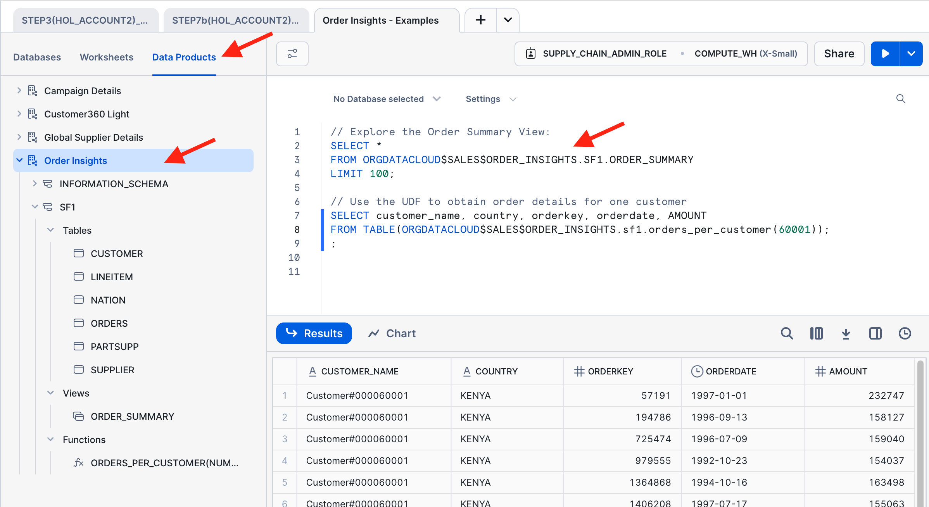Add a new worksheet with plus icon
Viewport: 929px width, 507px height.
click(480, 20)
